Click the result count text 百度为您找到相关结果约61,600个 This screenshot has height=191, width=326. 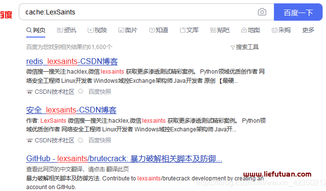coord(69,47)
